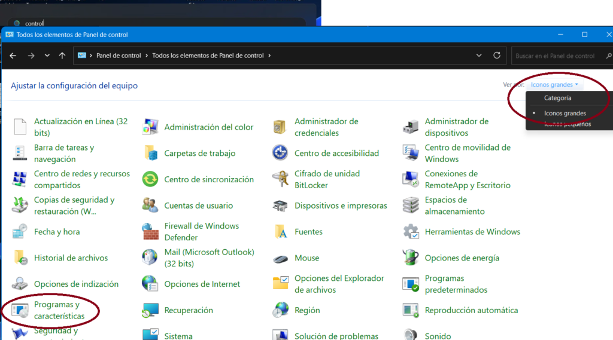Open the Mouse settings link
613x340 pixels.
coord(306,258)
